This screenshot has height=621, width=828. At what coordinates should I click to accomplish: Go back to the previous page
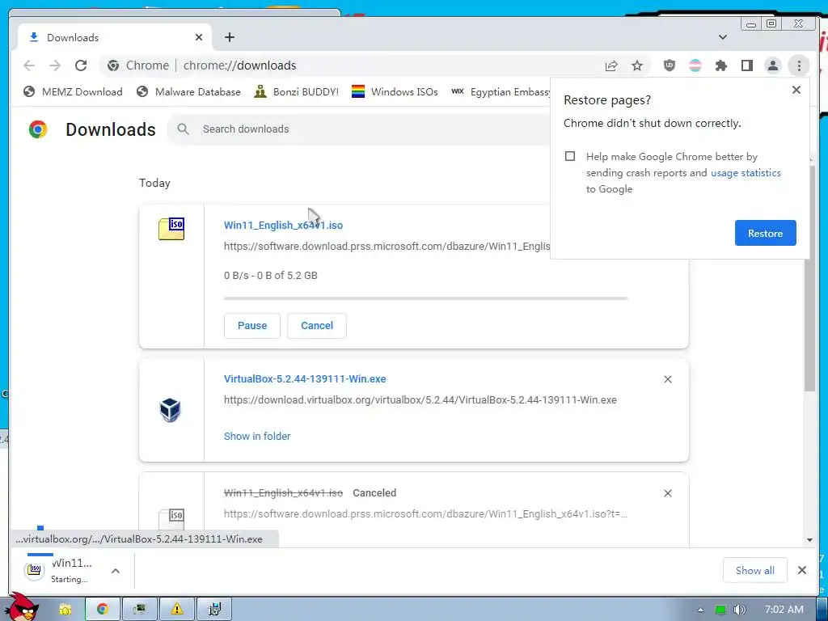point(29,65)
